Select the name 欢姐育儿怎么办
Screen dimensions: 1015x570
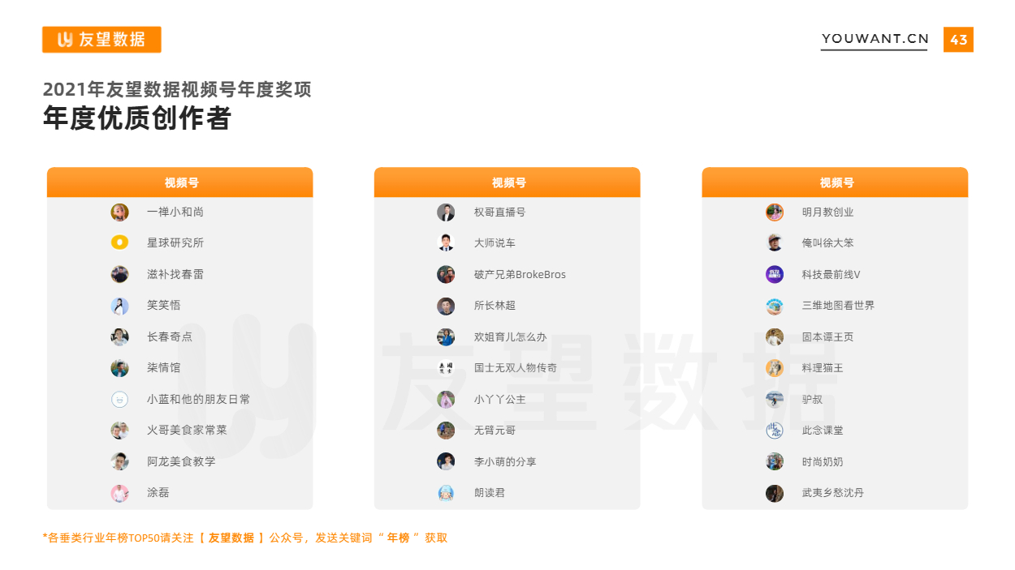pos(511,337)
